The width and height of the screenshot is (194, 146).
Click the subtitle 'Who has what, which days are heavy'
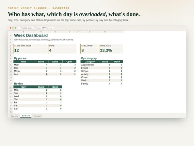pos(44,40)
